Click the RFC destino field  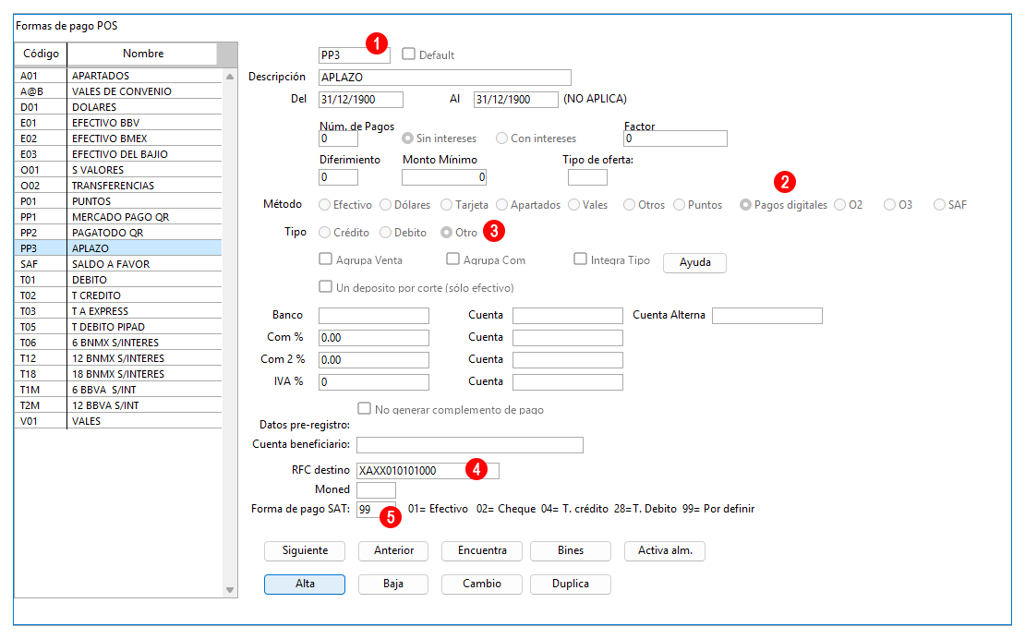[x=428, y=471]
